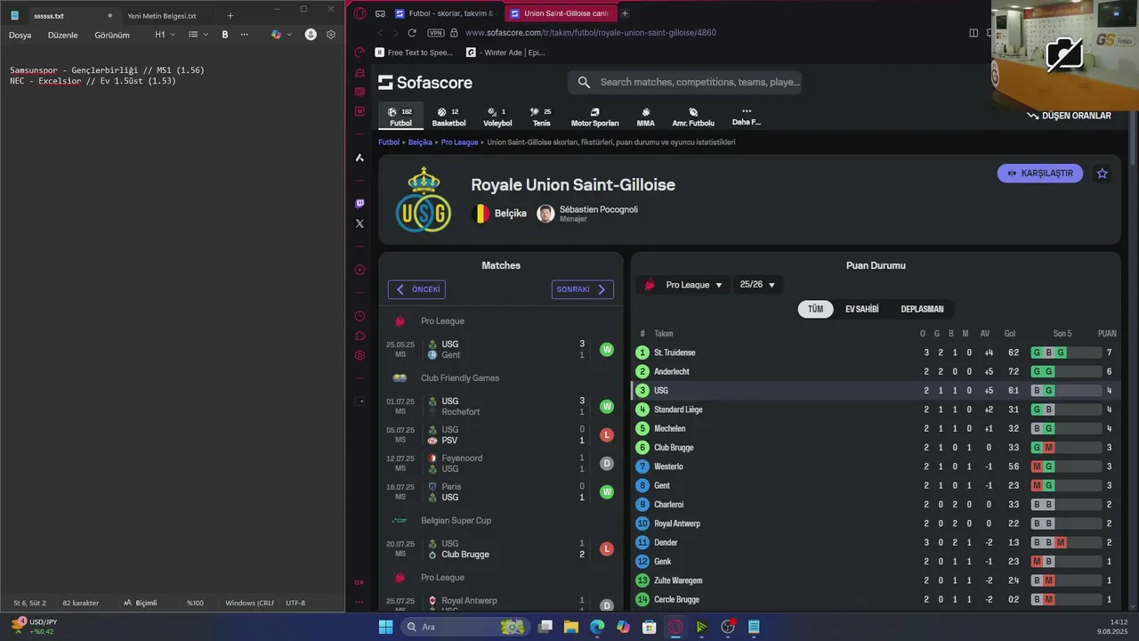The height and width of the screenshot is (641, 1139).
Task: Click the Sofascore logo
Action: tap(425, 83)
